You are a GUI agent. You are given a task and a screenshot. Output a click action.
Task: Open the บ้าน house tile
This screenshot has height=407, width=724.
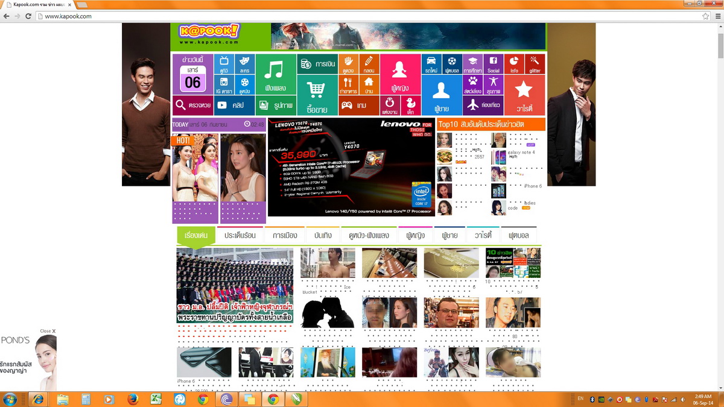(369, 84)
